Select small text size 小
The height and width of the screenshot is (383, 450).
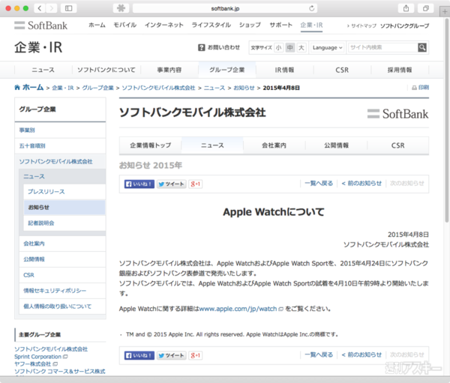[279, 47]
